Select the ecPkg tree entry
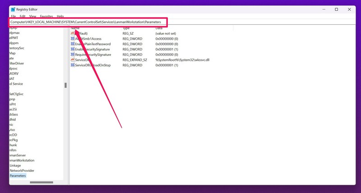The height and width of the screenshot is (193, 361). pos(14,140)
